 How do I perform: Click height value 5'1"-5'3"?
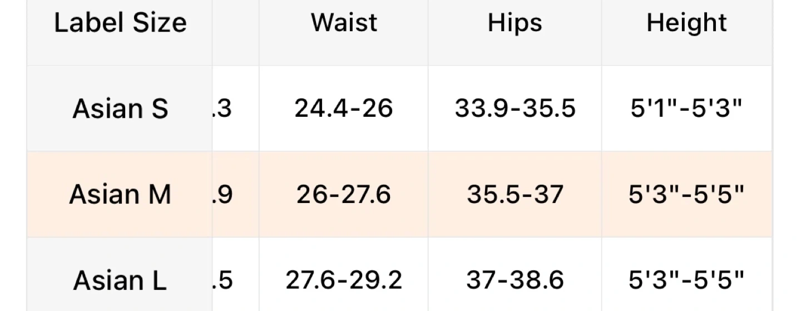(x=686, y=108)
